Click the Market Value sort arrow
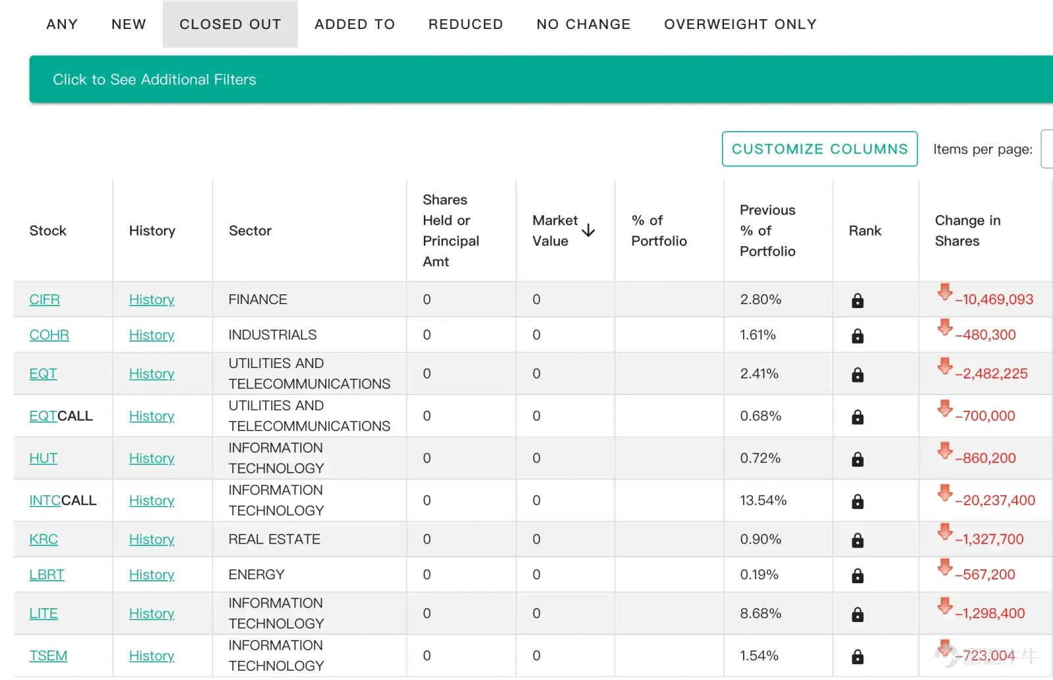The image size is (1053, 680). (588, 230)
